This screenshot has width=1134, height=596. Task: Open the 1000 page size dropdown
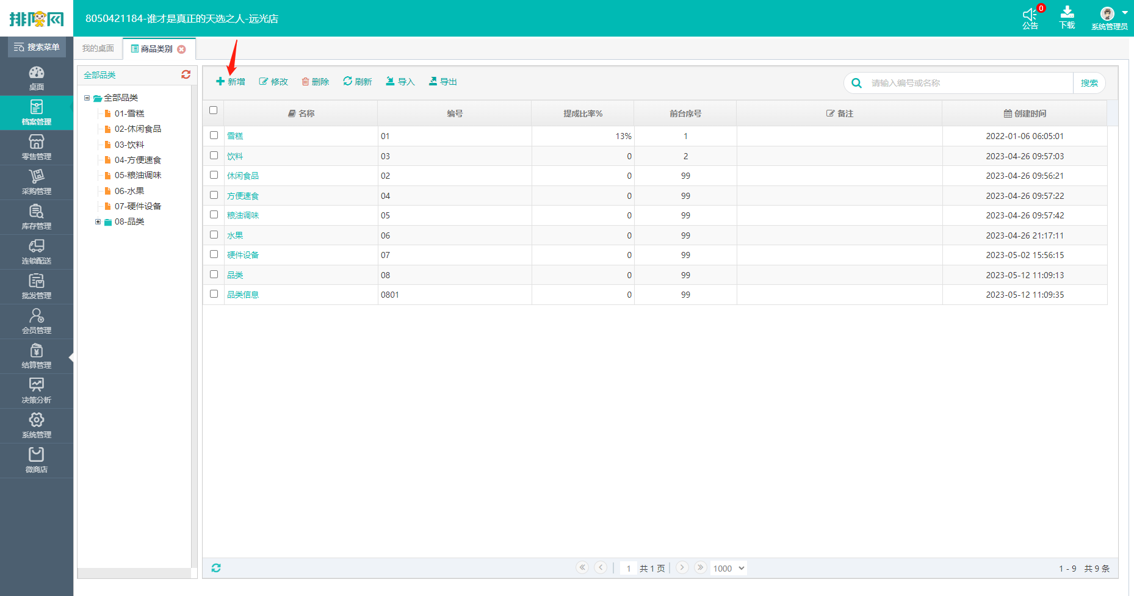point(729,568)
